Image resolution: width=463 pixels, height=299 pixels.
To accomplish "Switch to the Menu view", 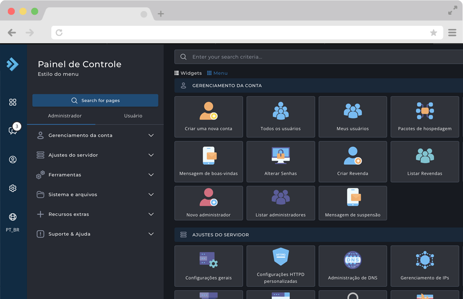I will [218, 73].
